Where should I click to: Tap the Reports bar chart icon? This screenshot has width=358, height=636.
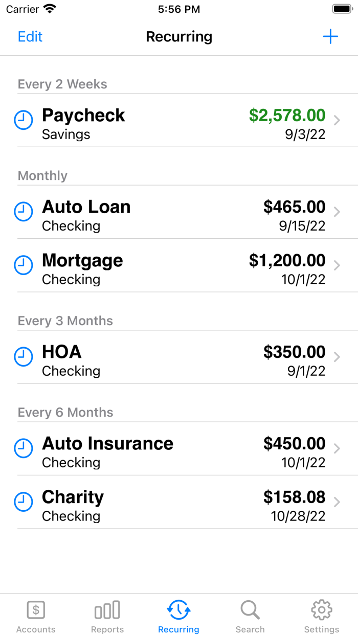tap(107, 609)
